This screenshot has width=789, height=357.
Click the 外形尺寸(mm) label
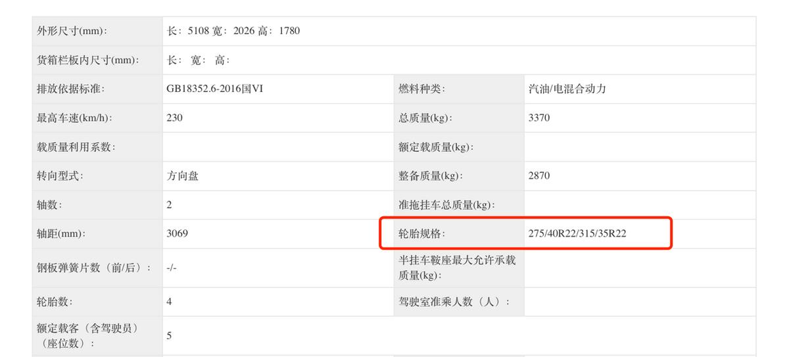point(73,31)
